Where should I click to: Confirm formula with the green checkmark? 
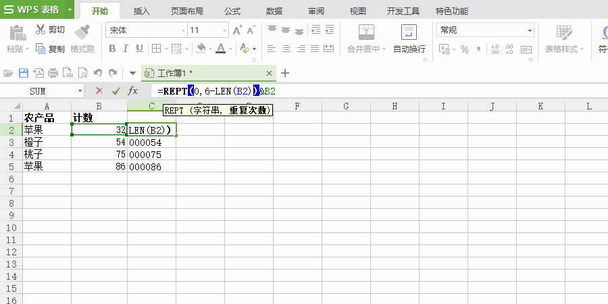[116, 91]
